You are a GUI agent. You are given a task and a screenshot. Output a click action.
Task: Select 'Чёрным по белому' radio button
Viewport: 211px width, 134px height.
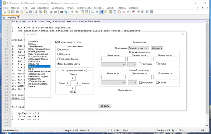click(58, 59)
